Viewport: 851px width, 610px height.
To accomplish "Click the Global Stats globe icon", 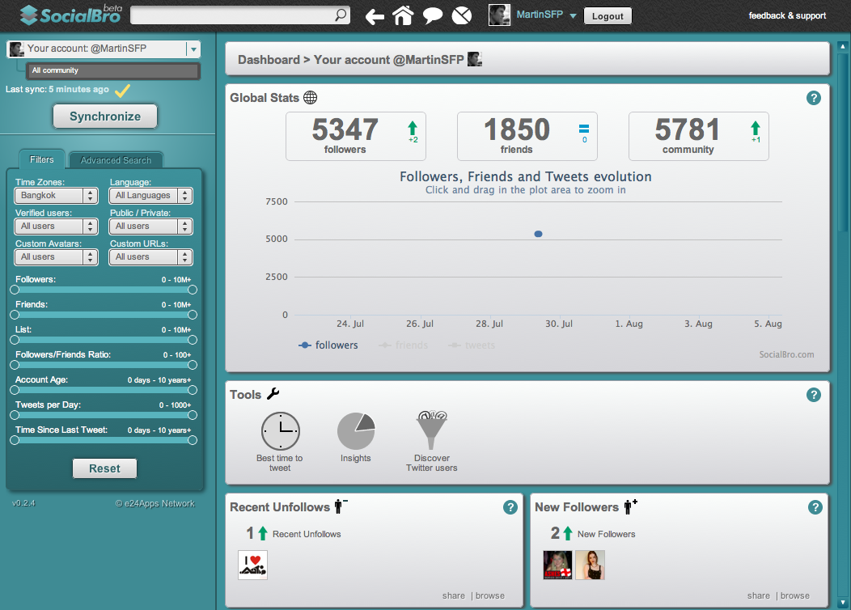I will [311, 98].
